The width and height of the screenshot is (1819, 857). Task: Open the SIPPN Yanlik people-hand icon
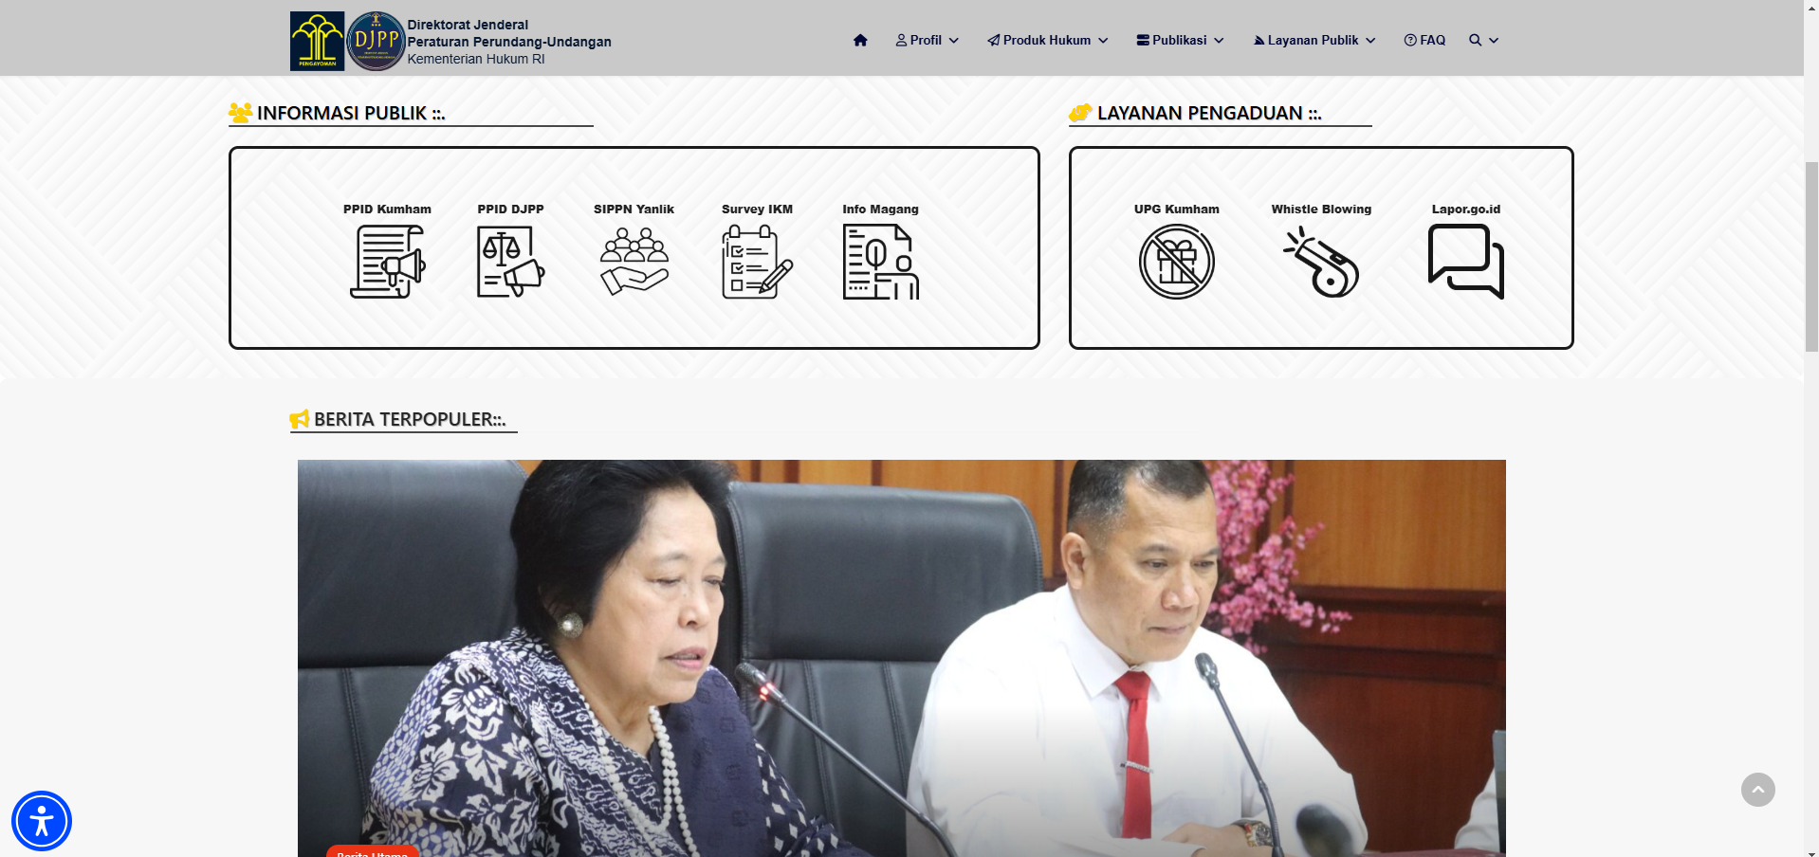634,262
